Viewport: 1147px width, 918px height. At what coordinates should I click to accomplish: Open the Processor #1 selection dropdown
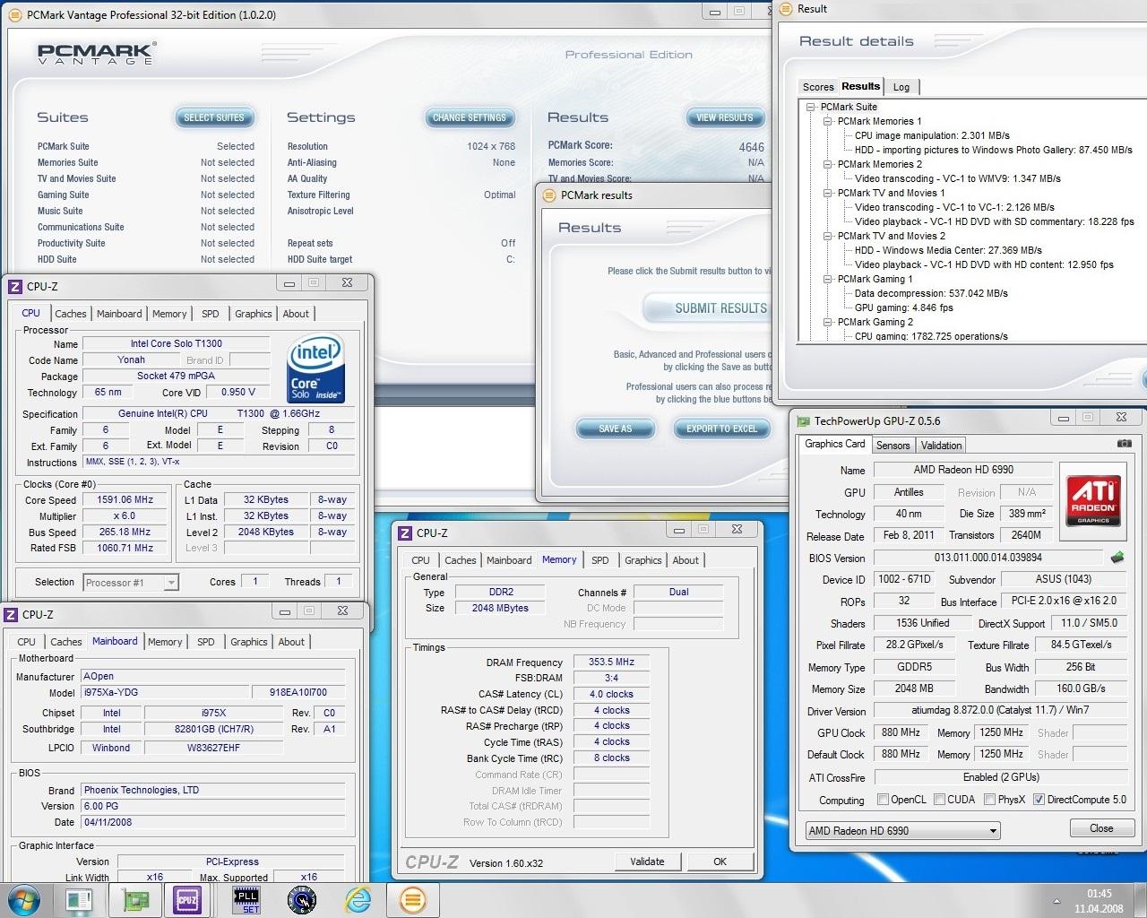pyautogui.click(x=131, y=583)
